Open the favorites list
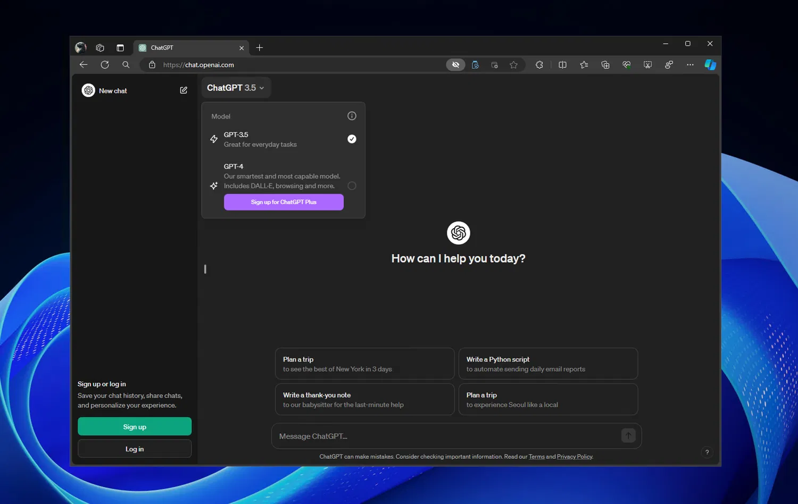The height and width of the screenshot is (504, 798). [x=584, y=65]
